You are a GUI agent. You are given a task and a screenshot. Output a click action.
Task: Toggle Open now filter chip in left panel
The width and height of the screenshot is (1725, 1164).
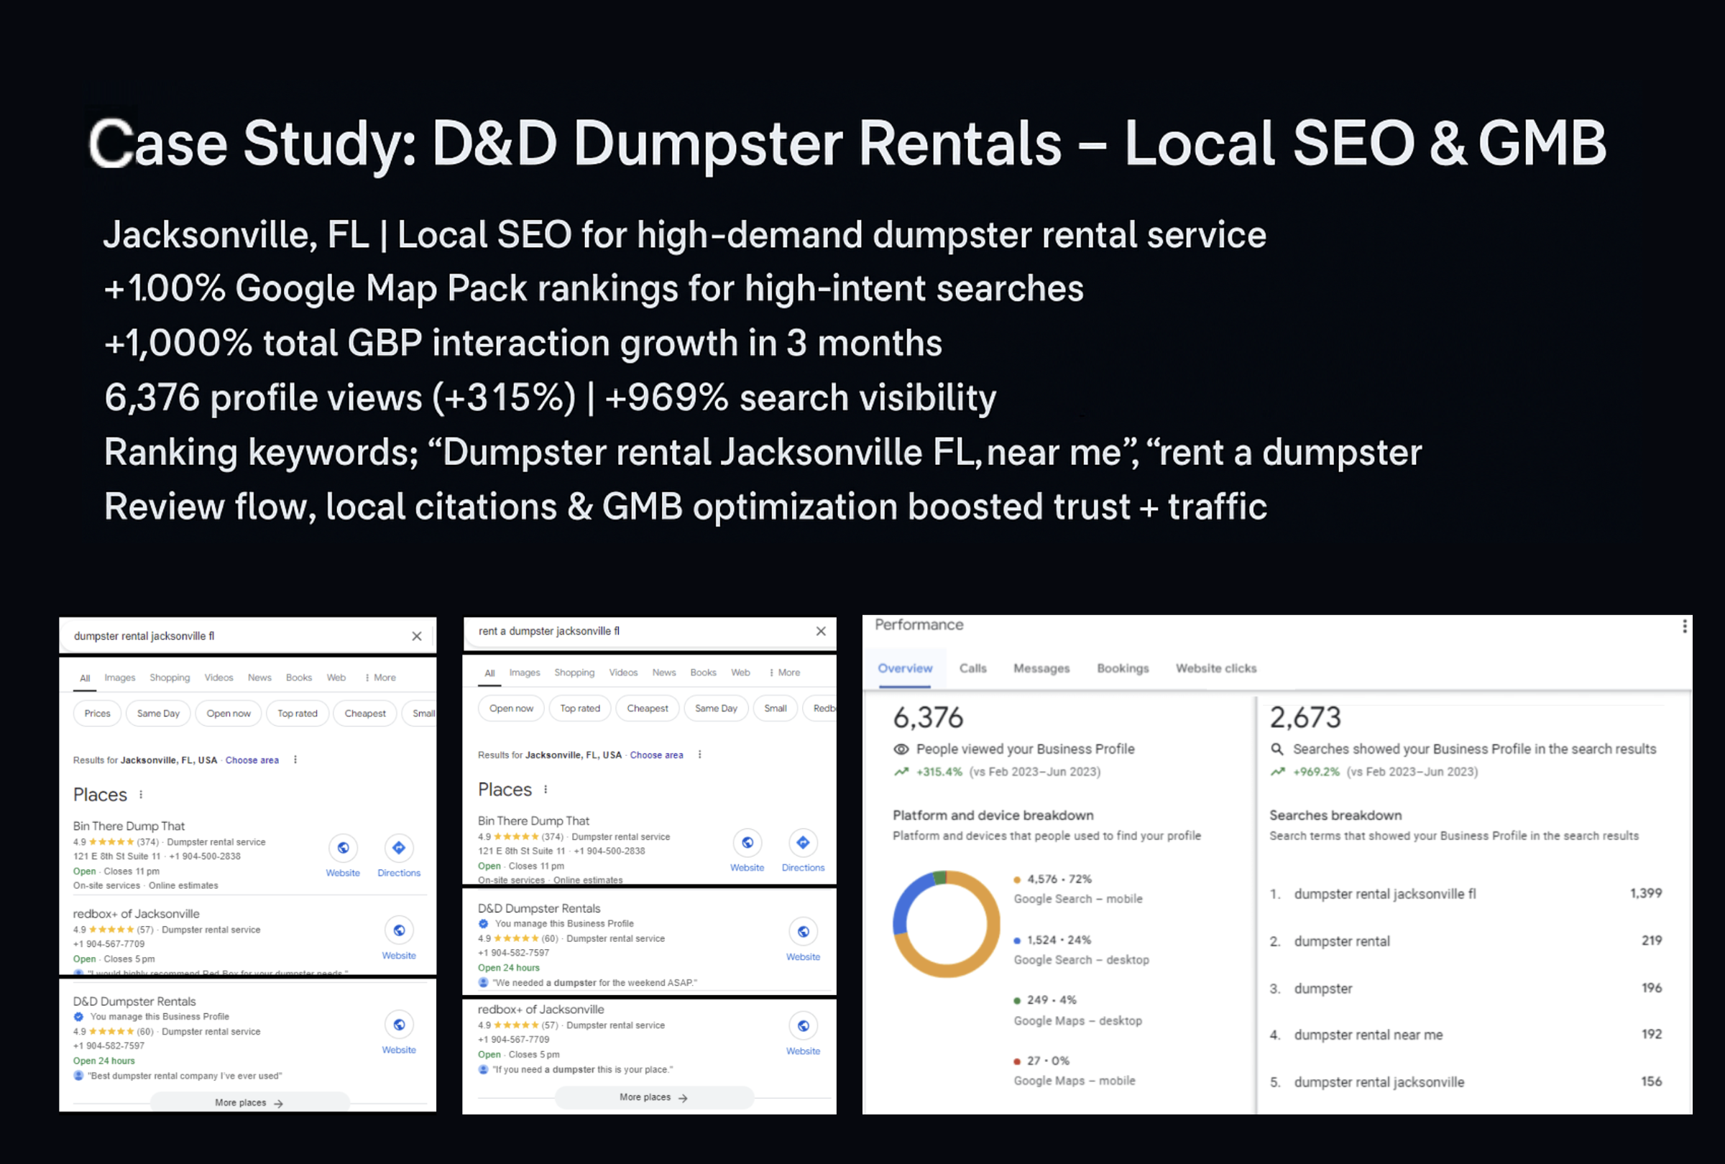(x=229, y=713)
